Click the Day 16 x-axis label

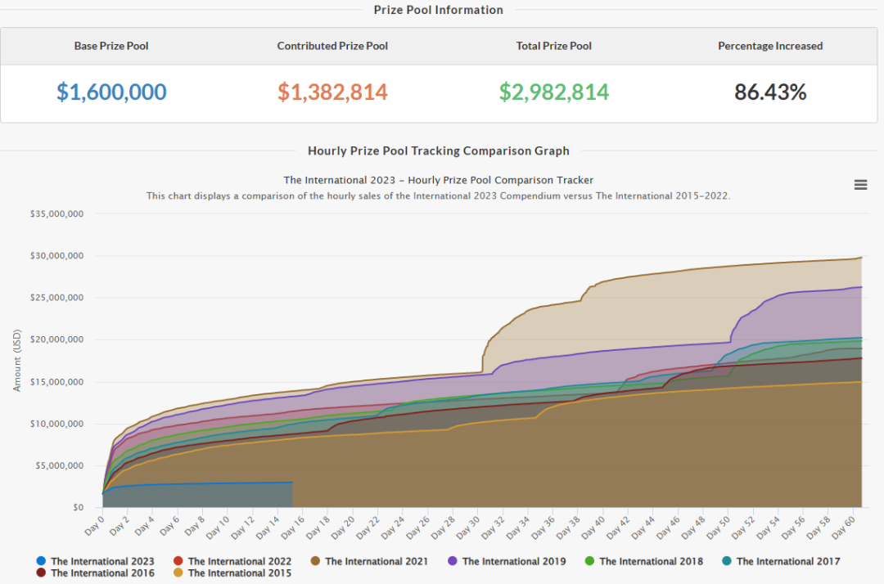[x=292, y=527]
